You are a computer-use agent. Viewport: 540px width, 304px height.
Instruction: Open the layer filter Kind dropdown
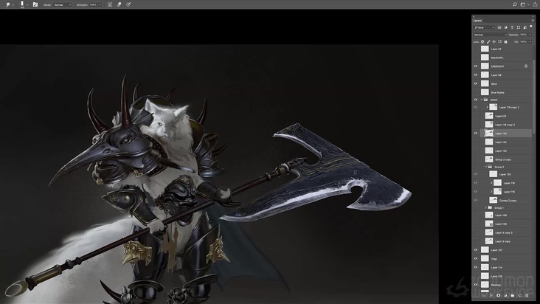(x=484, y=27)
